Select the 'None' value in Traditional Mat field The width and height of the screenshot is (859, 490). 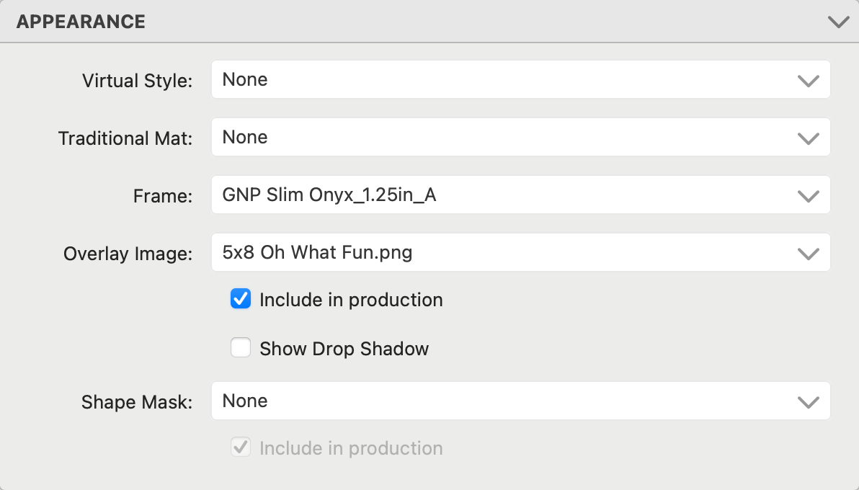pos(245,137)
